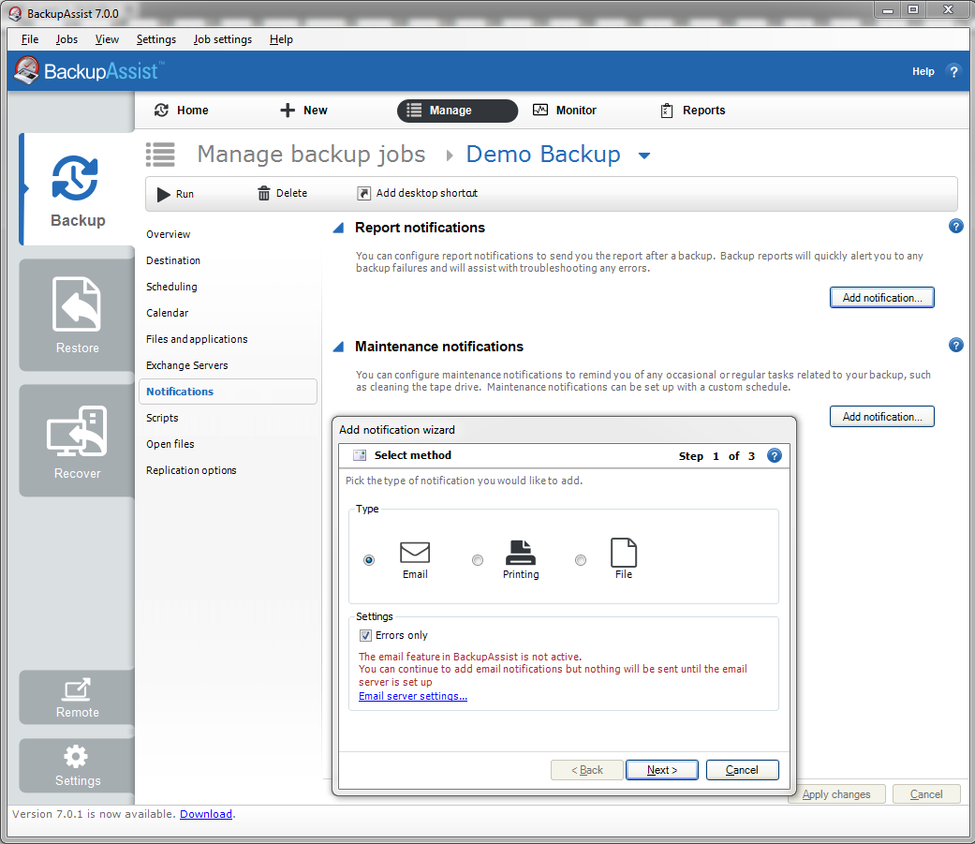Screen dimensions: 975x844
Task: Toggle the Errors only checkbox
Action: 365,635
